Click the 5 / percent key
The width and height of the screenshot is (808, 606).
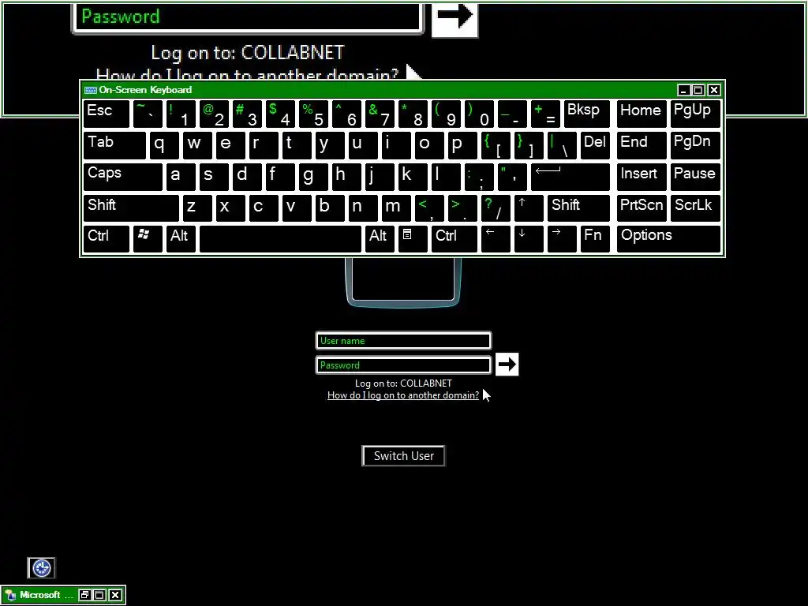313,114
